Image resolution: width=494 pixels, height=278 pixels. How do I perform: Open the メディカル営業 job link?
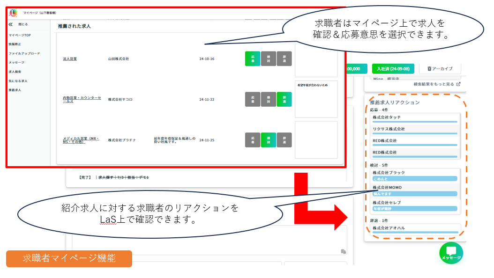[x=82, y=140]
